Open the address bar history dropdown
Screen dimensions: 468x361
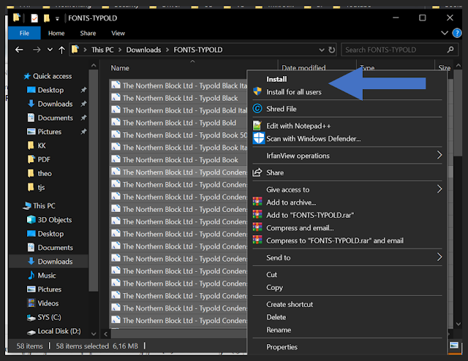point(322,50)
